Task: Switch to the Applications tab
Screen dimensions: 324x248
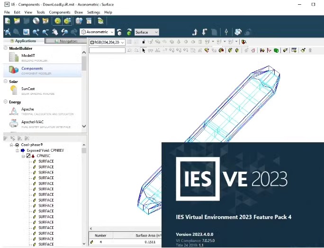Action: point(23,41)
